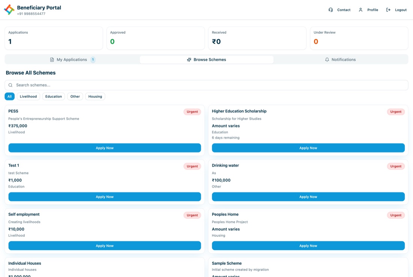Click the Scholarship for Higher Studies description
This screenshot has height=277, width=413.
click(x=237, y=119)
